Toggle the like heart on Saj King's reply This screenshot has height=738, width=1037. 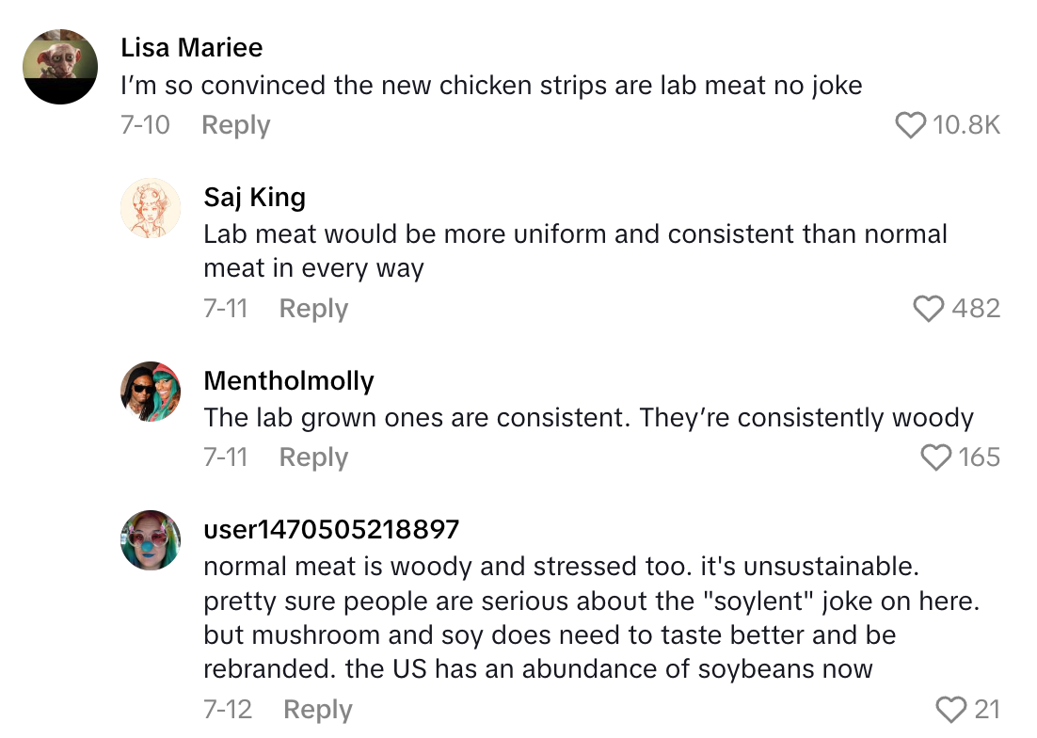(x=931, y=307)
